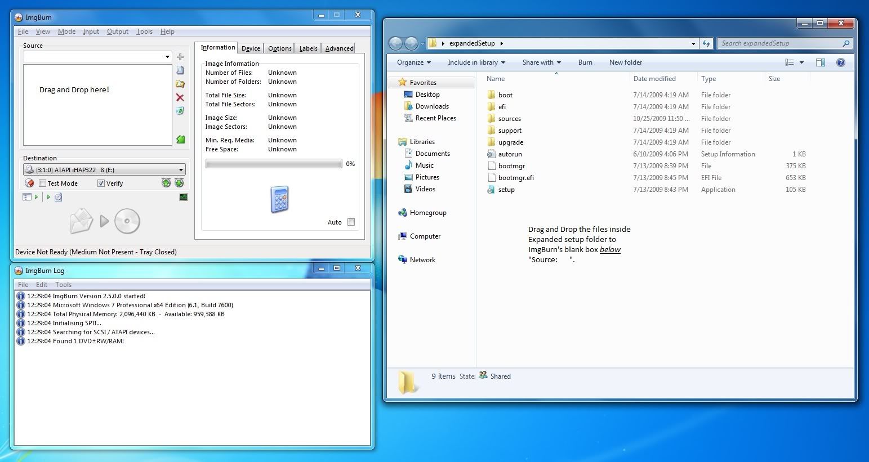This screenshot has width=869, height=462.
Task: Click the image size progress bar
Action: (x=274, y=164)
